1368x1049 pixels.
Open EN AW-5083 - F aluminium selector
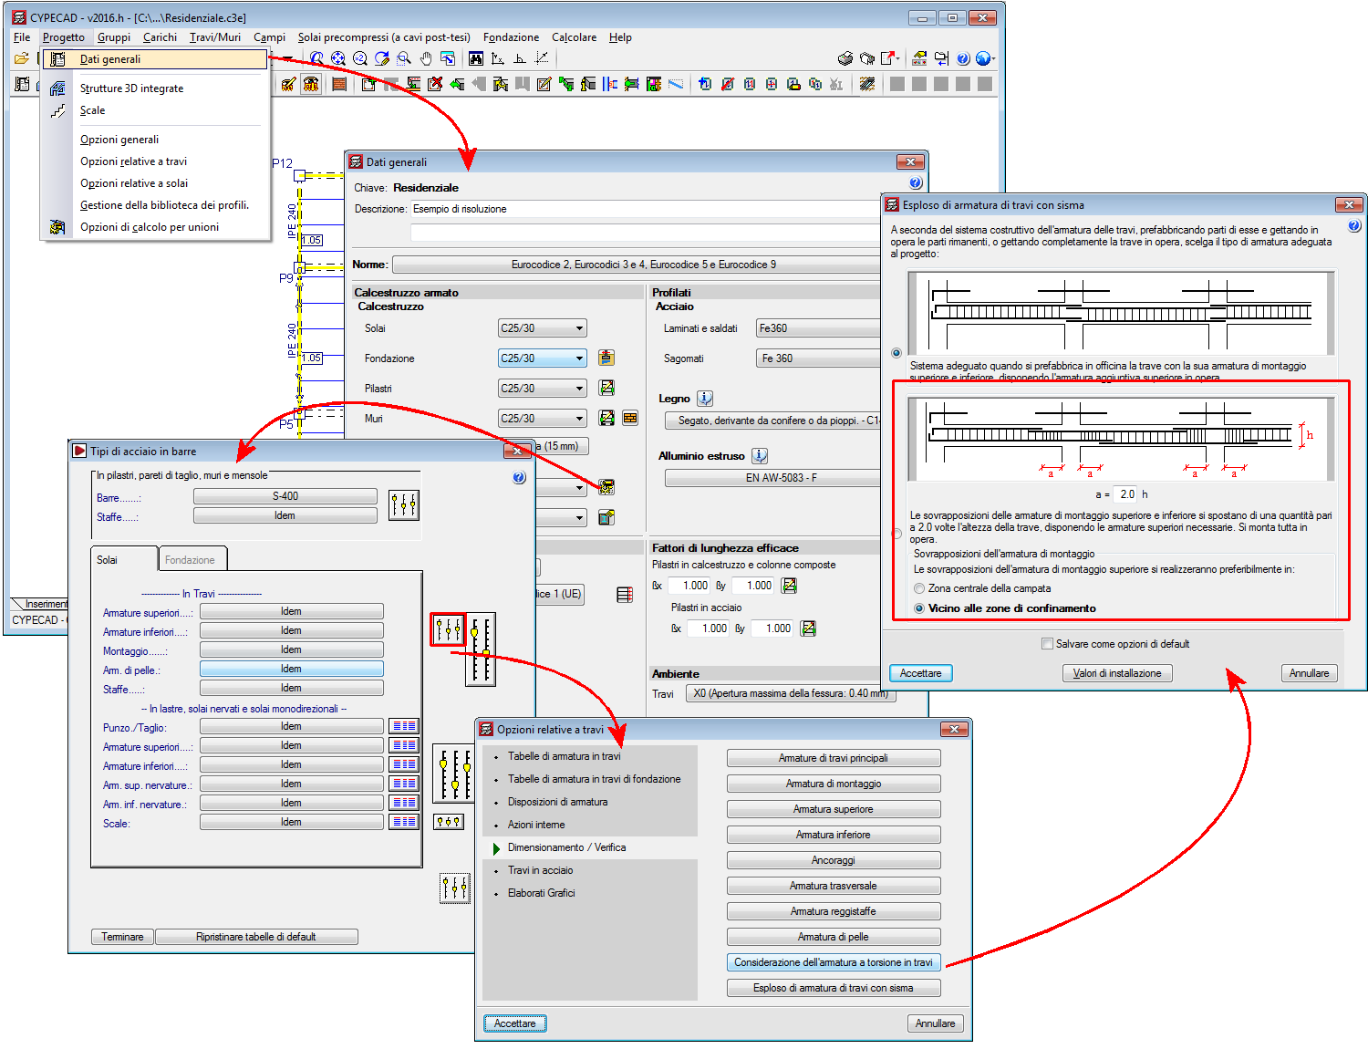[x=773, y=478]
